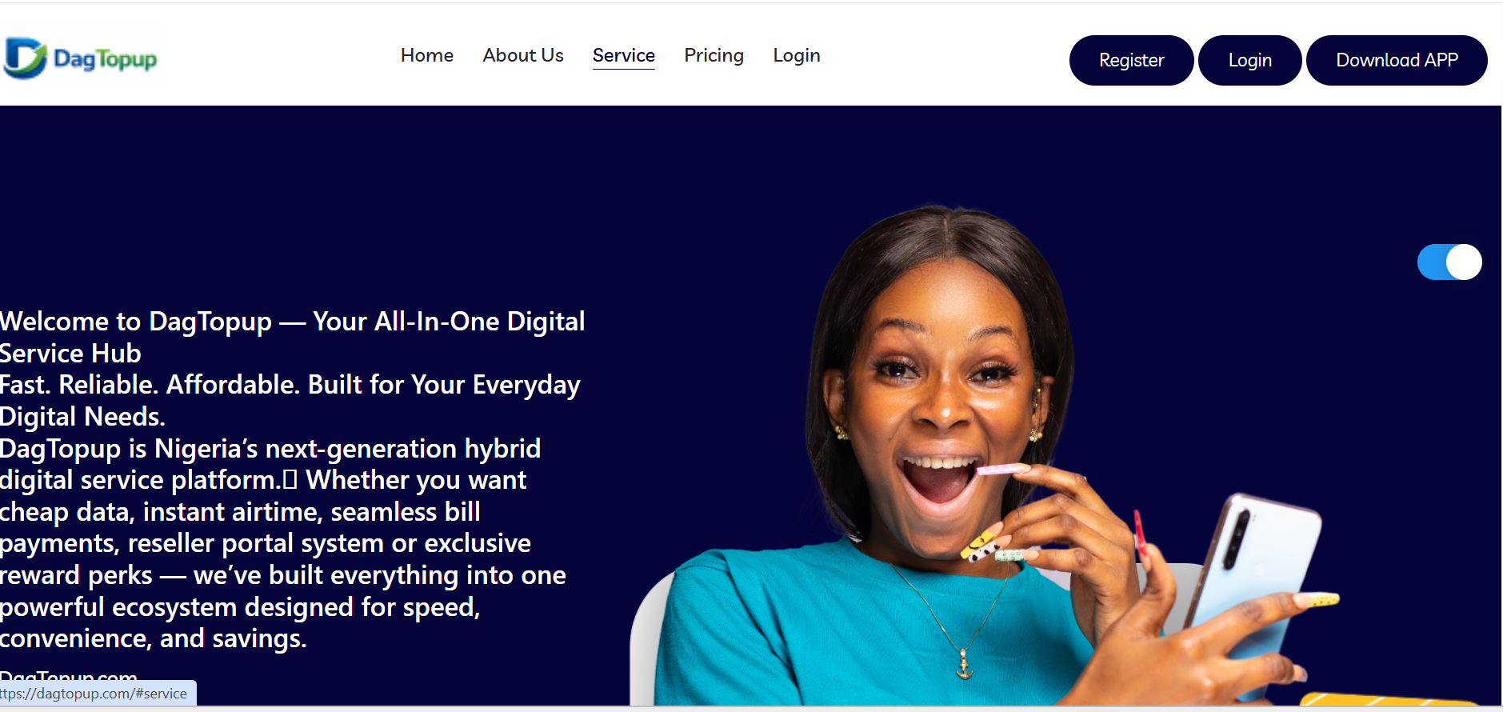Click the dark Register button
1503x712 pixels.
pyautogui.click(x=1131, y=60)
